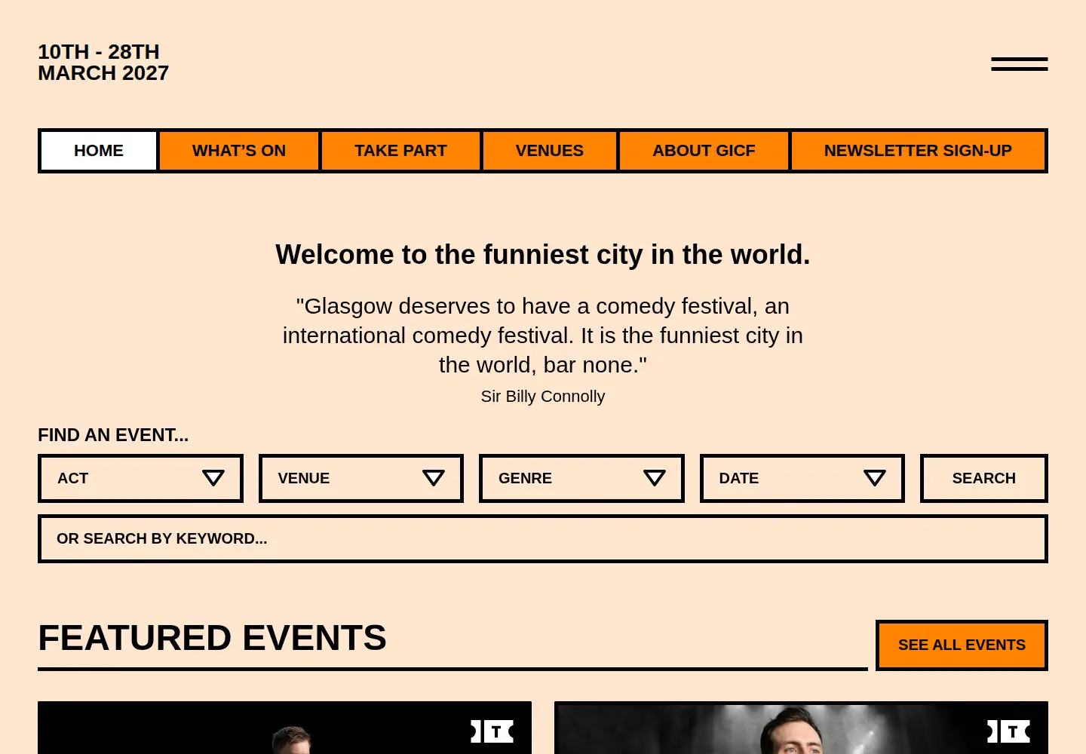Go to Newsletter Sign-Up
The image size is (1086, 754).
coord(918,151)
